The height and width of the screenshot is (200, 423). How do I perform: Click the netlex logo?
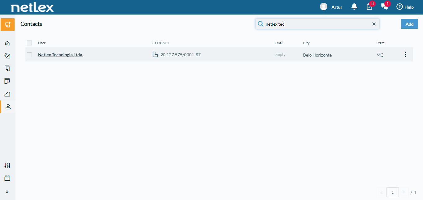click(x=32, y=7)
